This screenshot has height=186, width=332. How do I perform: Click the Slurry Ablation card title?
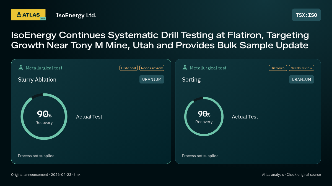pos(37,80)
